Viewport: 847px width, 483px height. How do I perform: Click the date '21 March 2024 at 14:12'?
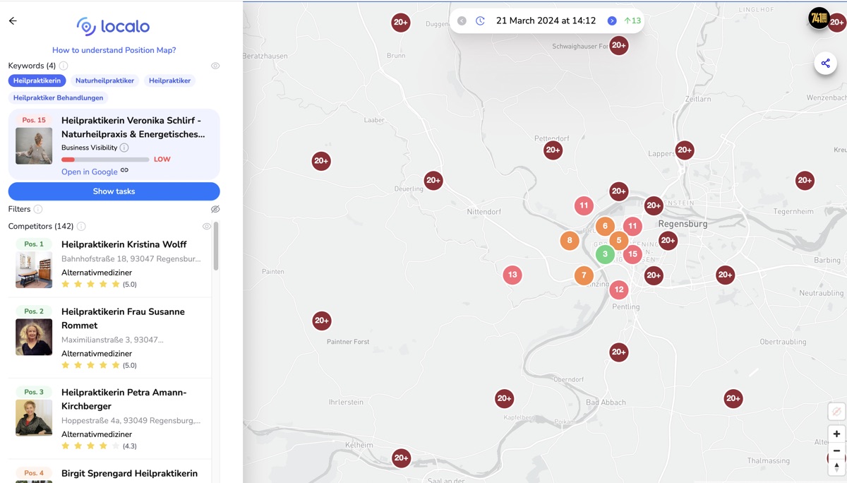coord(546,20)
